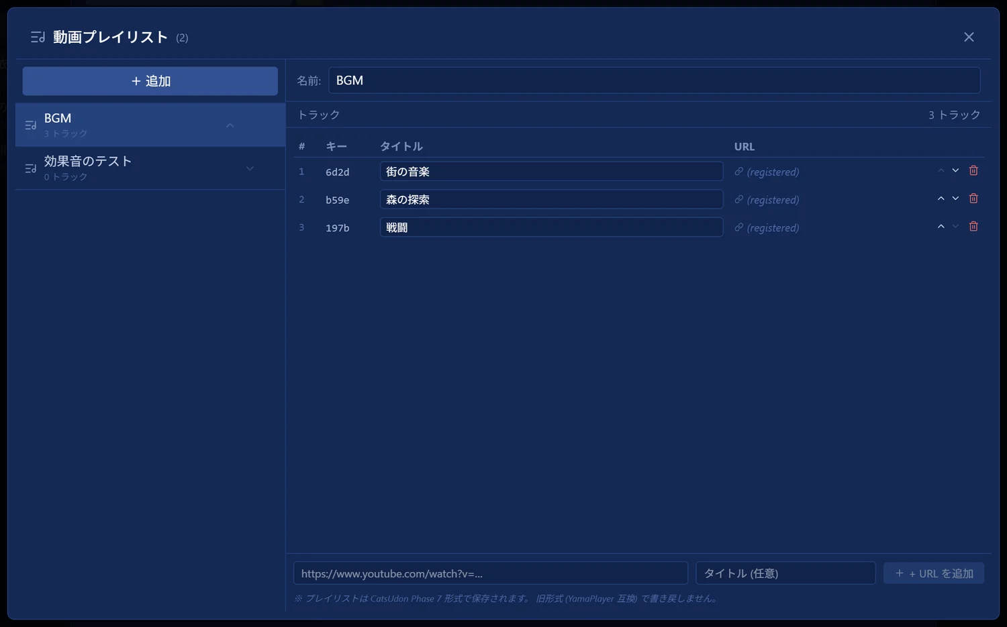
Task: Edit the playlist name field BGM
Action: click(655, 80)
